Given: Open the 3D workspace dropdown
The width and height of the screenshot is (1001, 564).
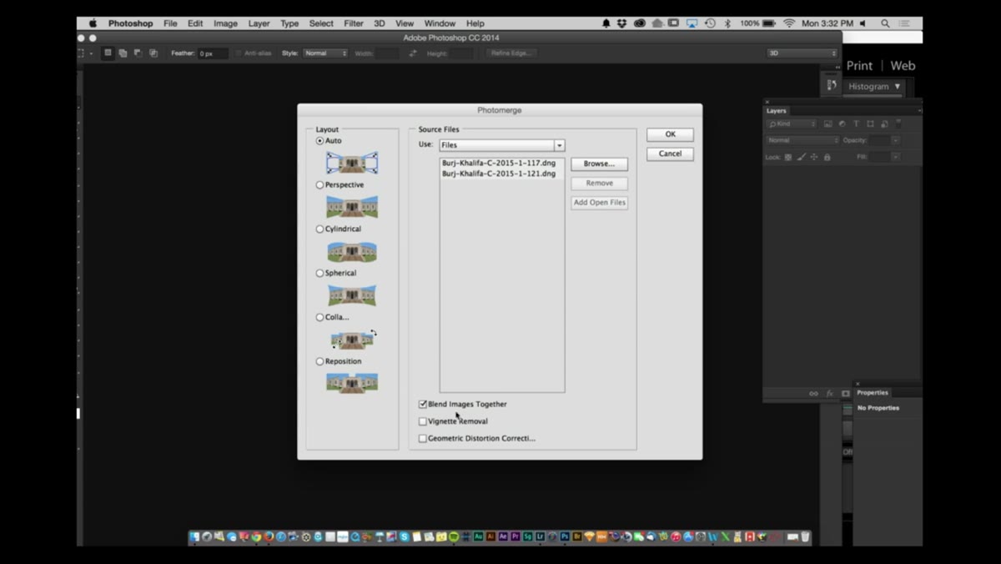Looking at the screenshot, I should [x=802, y=53].
